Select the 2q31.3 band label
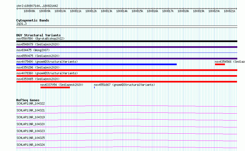The height and width of the screenshot is (151, 245). (x=21, y=24)
